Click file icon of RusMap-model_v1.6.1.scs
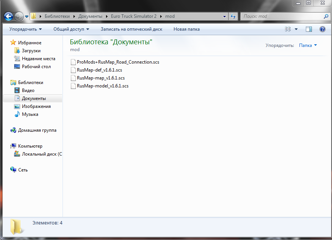This screenshot has width=332, height=240. [x=73, y=86]
